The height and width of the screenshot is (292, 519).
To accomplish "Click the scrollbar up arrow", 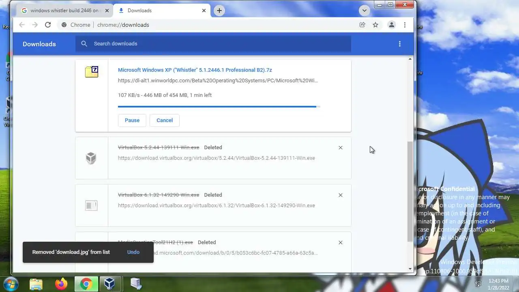I will (x=410, y=59).
